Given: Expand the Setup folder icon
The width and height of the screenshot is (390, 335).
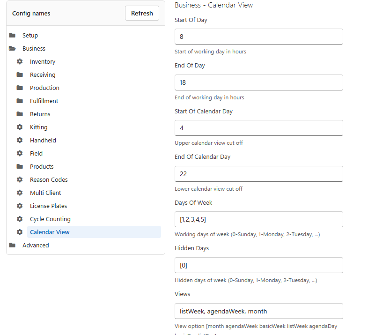Looking at the screenshot, I should 12,35.
